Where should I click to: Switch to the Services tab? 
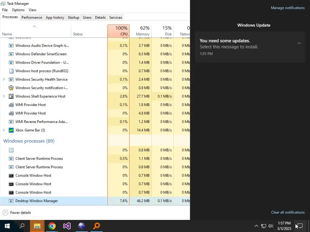click(x=116, y=18)
